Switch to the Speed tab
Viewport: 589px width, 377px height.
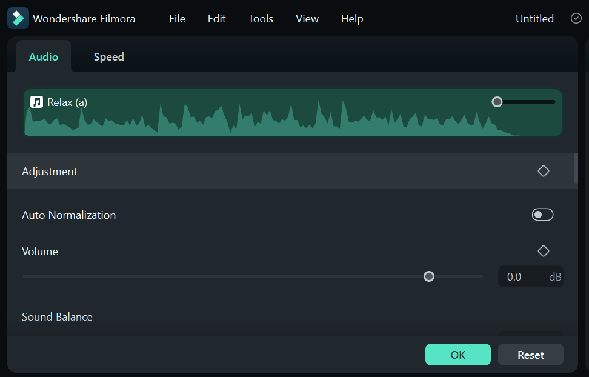tap(108, 56)
